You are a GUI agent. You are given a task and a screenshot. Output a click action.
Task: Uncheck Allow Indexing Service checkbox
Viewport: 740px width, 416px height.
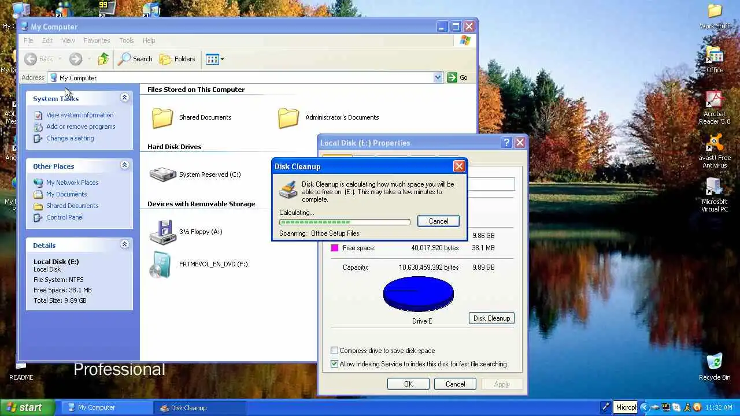[334, 364]
